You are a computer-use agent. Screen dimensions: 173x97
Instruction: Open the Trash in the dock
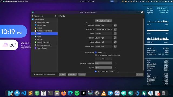(x=163, y=93)
